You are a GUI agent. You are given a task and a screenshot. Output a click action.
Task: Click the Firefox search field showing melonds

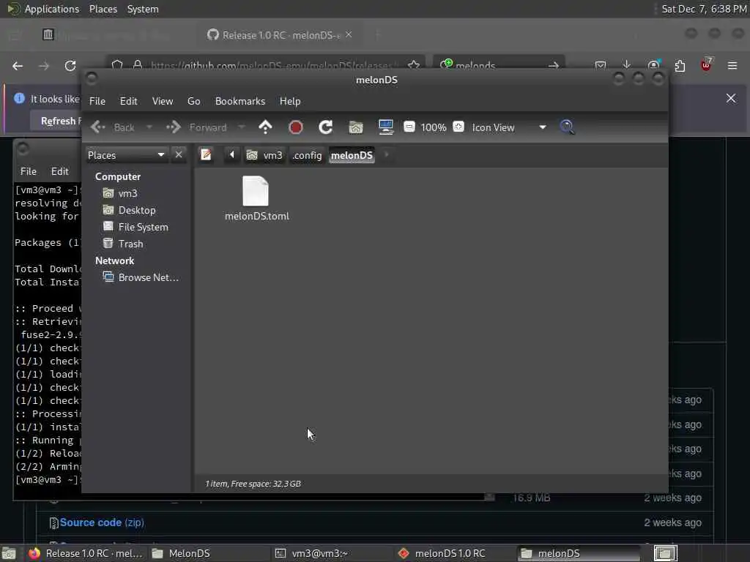click(x=500, y=65)
